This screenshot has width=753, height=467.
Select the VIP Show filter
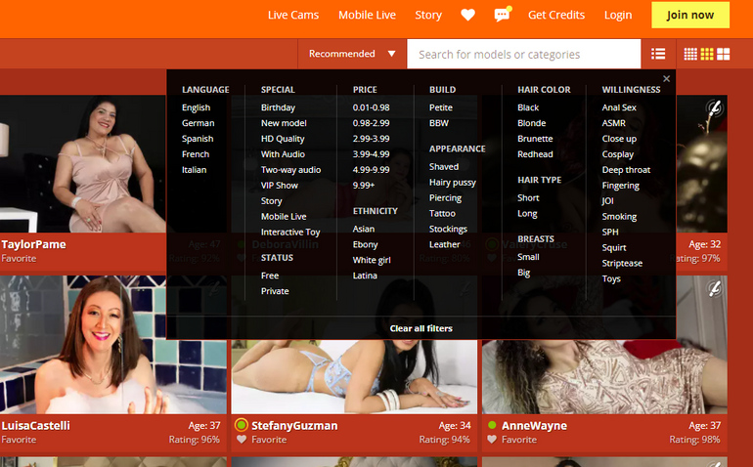click(x=280, y=186)
